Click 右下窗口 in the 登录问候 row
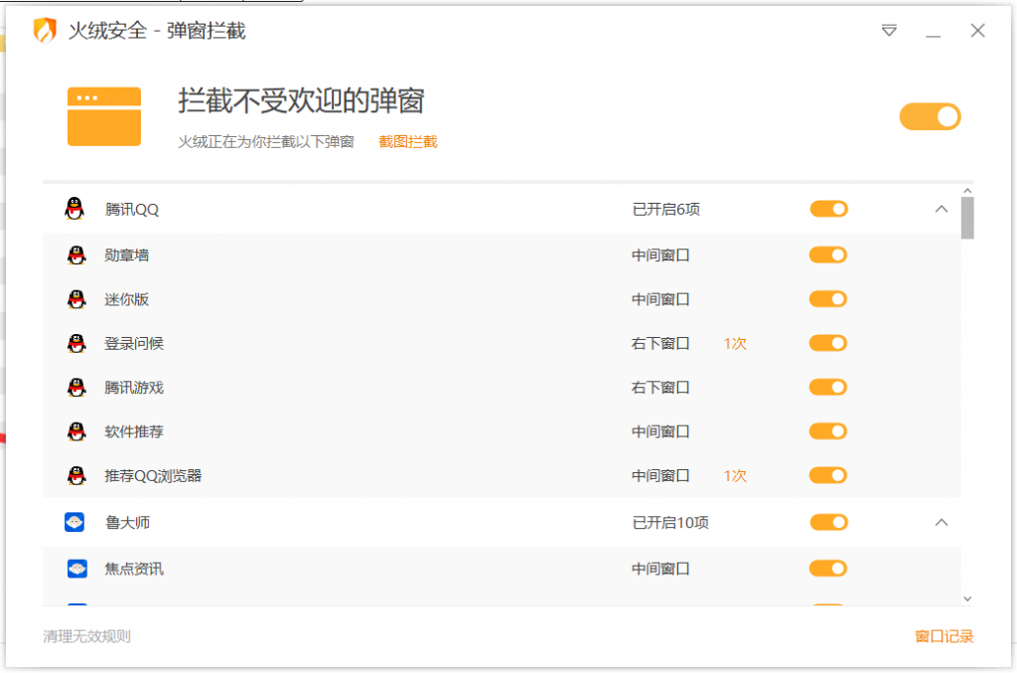This screenshot has width=1017, height=673. point(660,343)
